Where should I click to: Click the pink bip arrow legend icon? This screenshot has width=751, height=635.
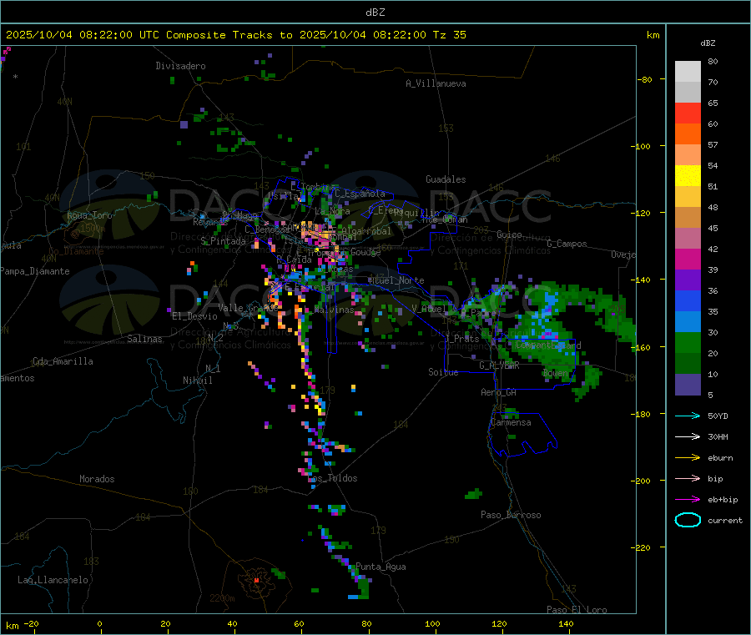(688, 478)
